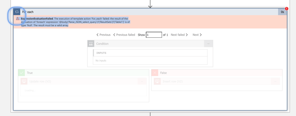Go to Next failed iteration

pyautogui.click(x=179, y=35)
